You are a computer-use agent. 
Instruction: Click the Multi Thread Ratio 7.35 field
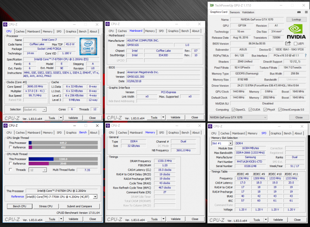tap(87, 170)
